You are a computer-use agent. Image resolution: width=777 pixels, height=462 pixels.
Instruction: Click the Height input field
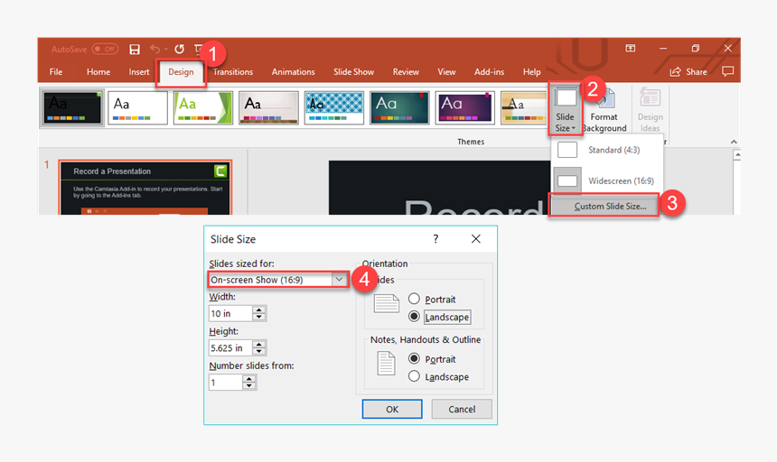point(230,347)
